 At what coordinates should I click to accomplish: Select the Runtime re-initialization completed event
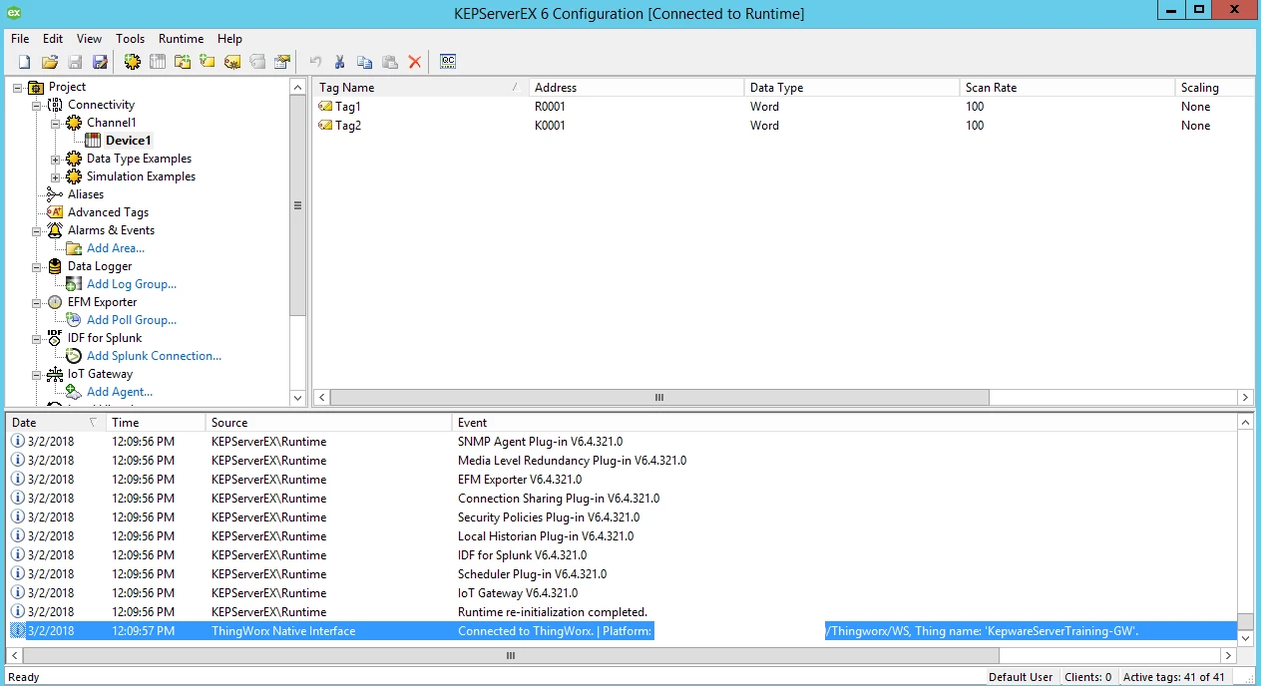(622, 612)
